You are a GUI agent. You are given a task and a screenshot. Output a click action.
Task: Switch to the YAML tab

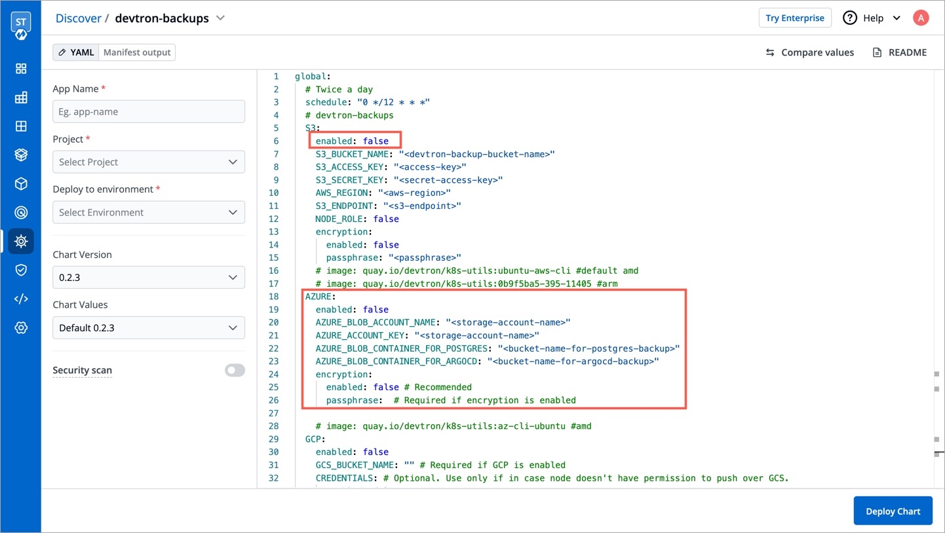tap(76, 52)
